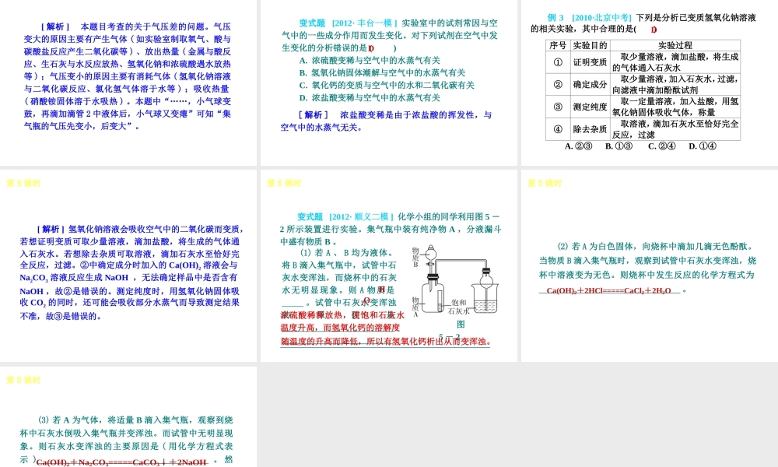
Task: Click the 除去杂质 table cell
Action: pyautogui.click(x=590, y=129)
